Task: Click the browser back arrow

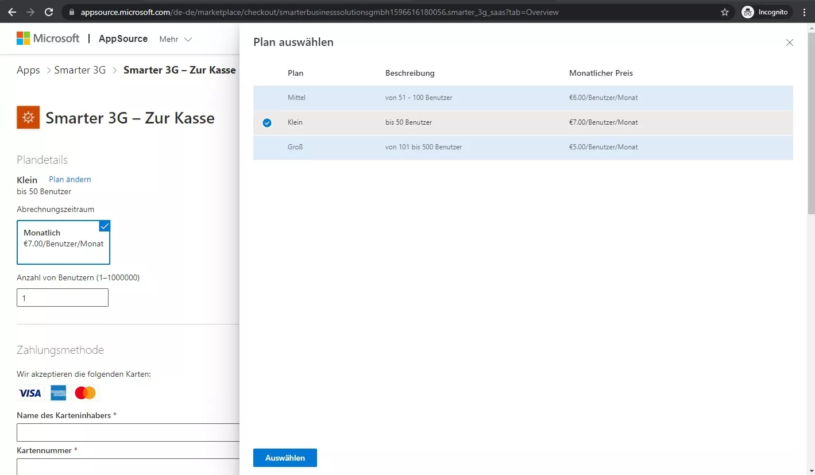Action: [x=12, y=11]
